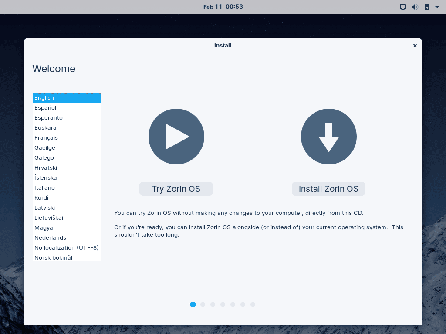446x334 pixels.
Task: Select English in the language list
Action: coord(67,98)
